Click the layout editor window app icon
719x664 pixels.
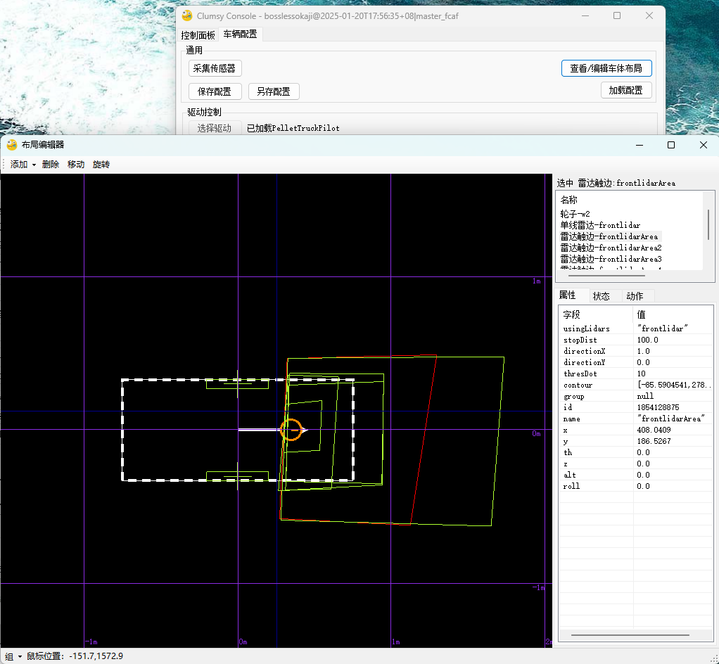11,145
